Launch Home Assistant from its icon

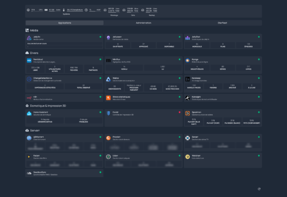pyautogui.click(x=29, y=113)
